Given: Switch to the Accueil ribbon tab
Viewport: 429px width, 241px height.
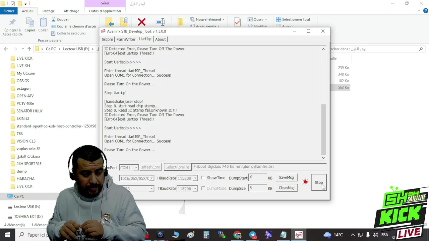Looking at the screenshot, I should (x=28, y=11).
